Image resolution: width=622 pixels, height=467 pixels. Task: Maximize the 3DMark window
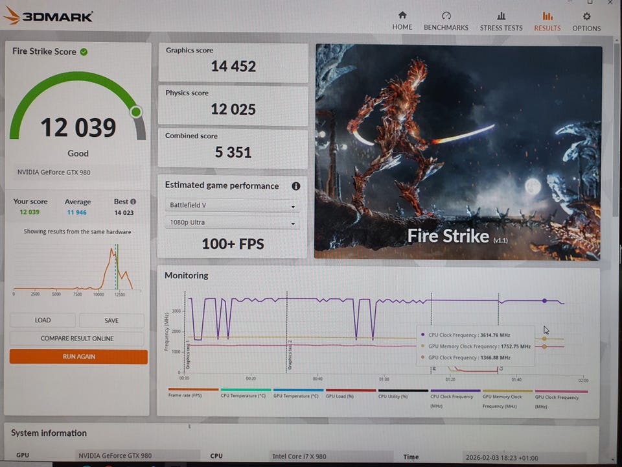pos(590,2)
